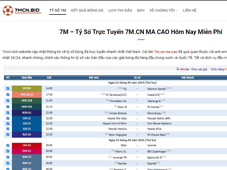Click the Đội khách column header

tap(188, 77)
